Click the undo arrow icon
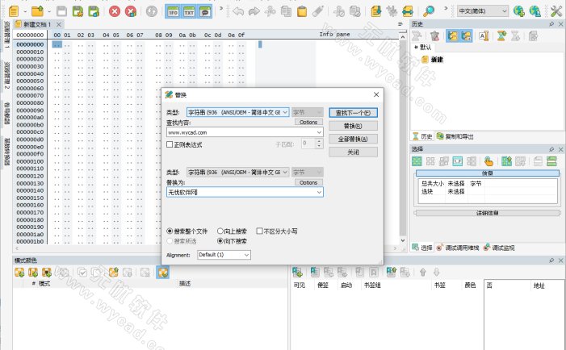Image resolution: width=566 pixels, height=350 pixels. tap(238, 11)
